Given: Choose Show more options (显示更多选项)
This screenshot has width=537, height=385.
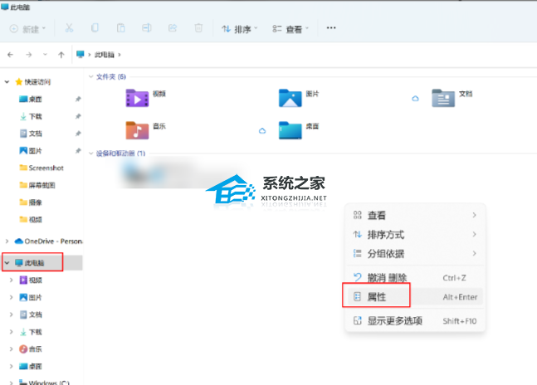Looking at the screenshot, I should (415, 320).
